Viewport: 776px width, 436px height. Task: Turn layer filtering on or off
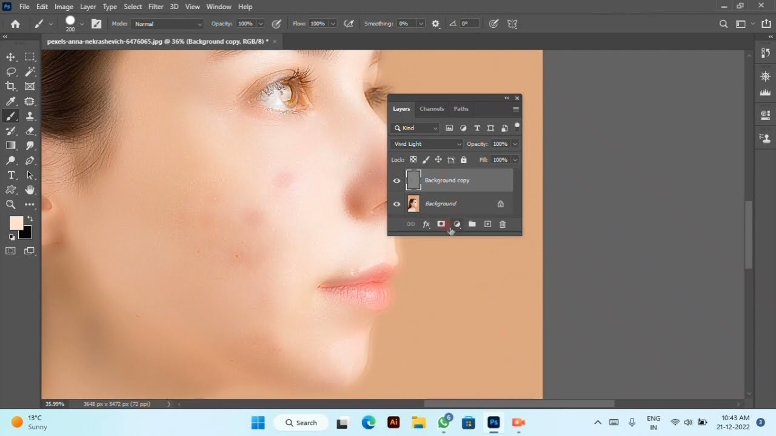point(517,126)
